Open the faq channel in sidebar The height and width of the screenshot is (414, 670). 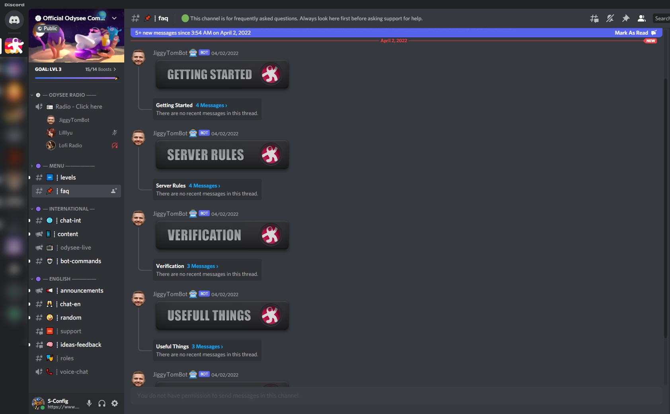point(76,191)
